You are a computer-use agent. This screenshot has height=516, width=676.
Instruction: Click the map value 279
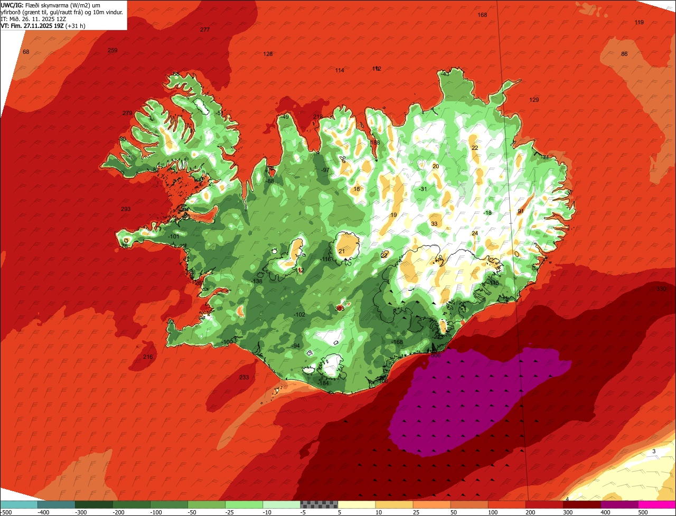pyautogui.click(x=127, y=113)
